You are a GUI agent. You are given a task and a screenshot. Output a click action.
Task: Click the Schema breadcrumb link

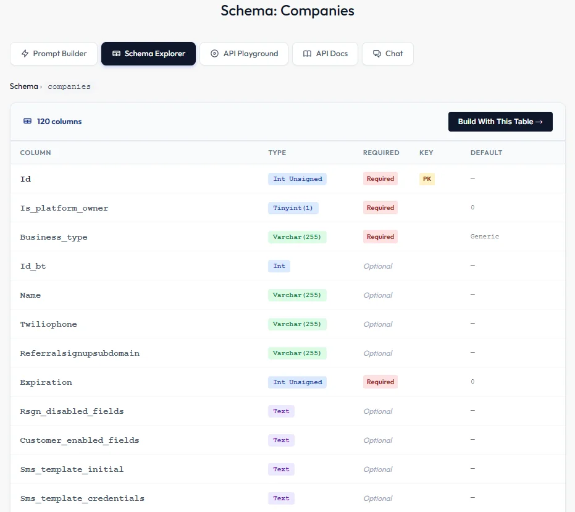24,86
